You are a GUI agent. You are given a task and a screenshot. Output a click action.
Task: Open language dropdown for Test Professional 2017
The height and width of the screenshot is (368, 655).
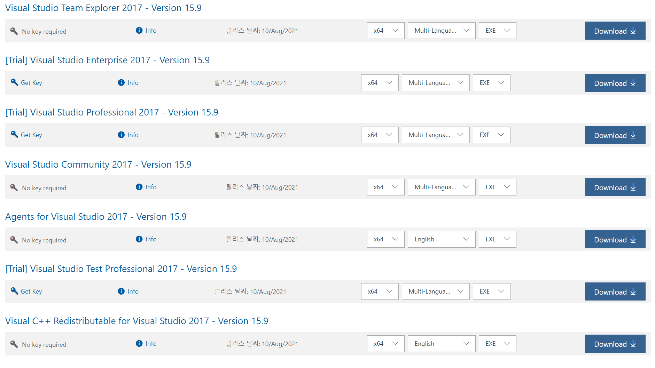point(436,291)
